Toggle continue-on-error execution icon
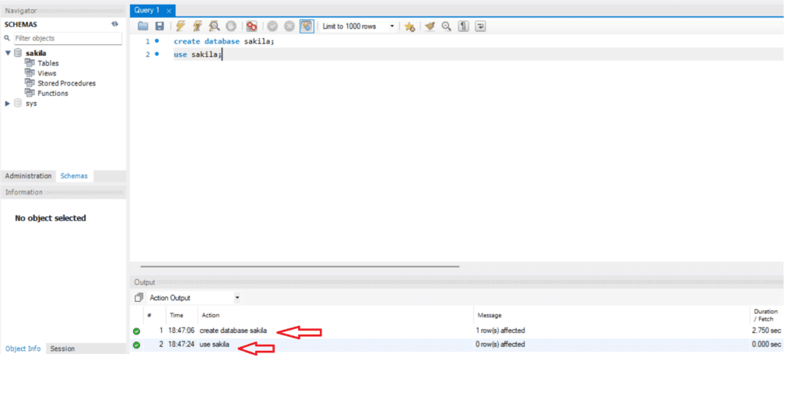 (251, 26)
